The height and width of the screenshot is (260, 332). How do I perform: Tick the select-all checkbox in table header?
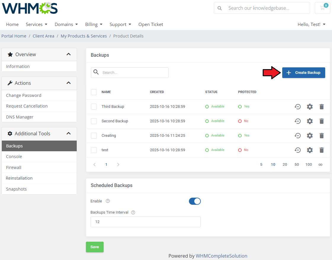point(94,92)
